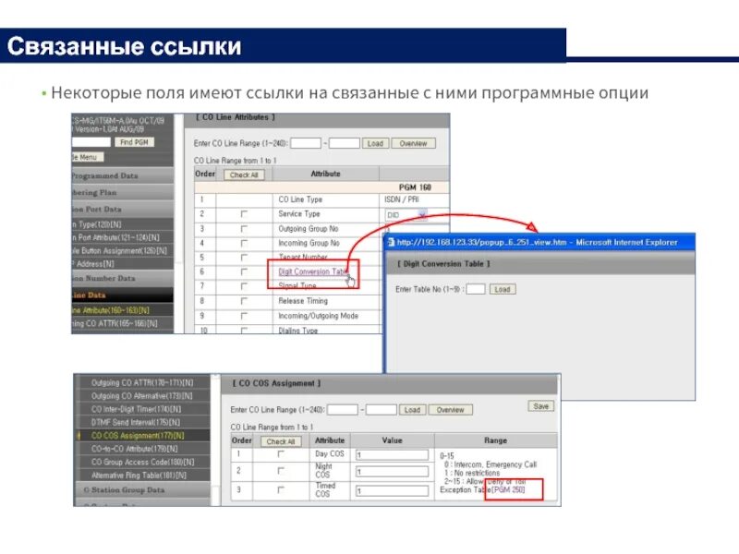Tick the Day COS checkbox
Image resolution: width=739 pixels, height=554 pixels.
pos(281,454)
